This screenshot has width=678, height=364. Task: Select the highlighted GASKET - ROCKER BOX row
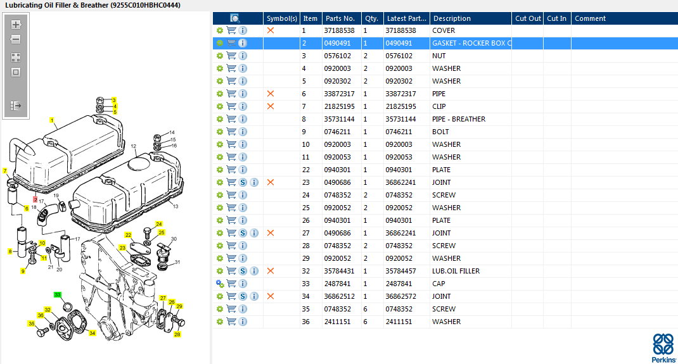pyautogui.click(x=445, y=43)
